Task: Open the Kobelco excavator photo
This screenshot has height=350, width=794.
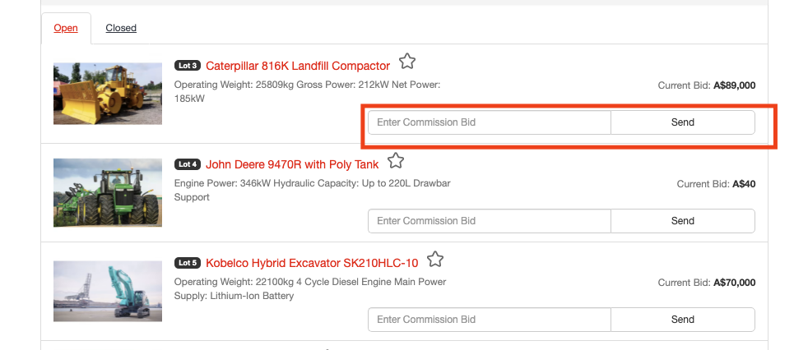Action: click(108, 292)
